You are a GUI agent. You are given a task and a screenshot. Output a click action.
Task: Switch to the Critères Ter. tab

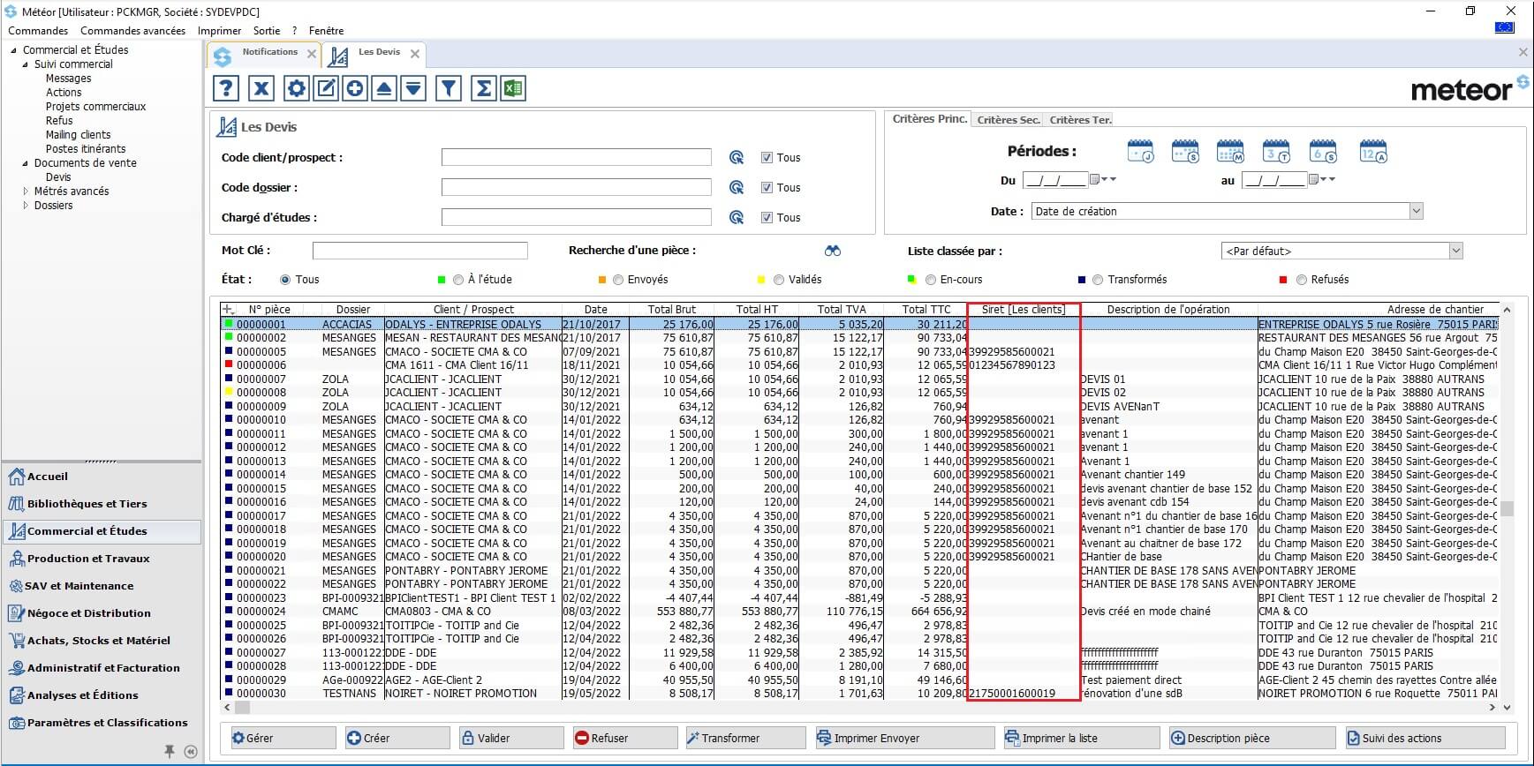pyautogui.click(x=1080, y=120)
